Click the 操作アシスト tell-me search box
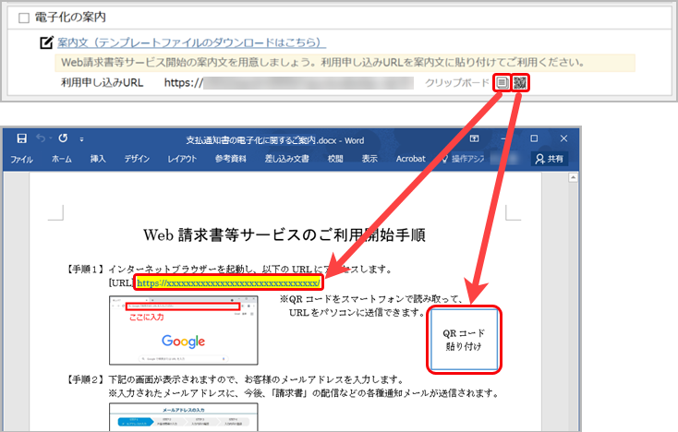This screenshot has width=678, height=432. click(464, 159)
